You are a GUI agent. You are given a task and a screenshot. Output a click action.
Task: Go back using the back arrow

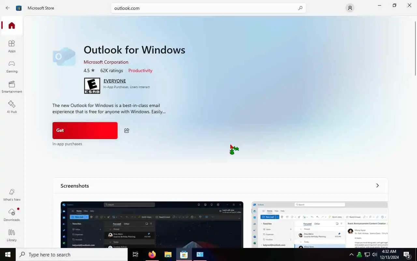tap(7, 8)
